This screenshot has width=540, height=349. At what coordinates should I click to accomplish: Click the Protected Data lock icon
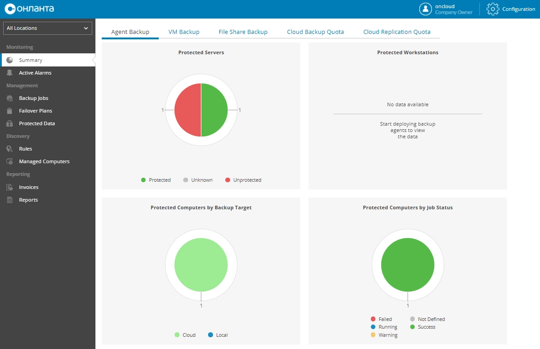(9, 123)
